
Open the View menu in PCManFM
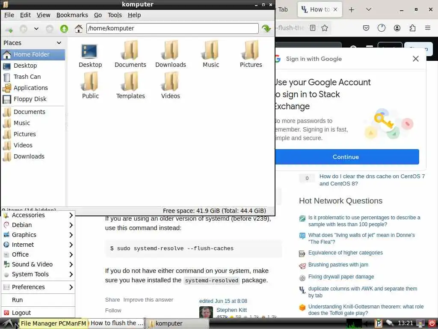click(x=44, y=15)
